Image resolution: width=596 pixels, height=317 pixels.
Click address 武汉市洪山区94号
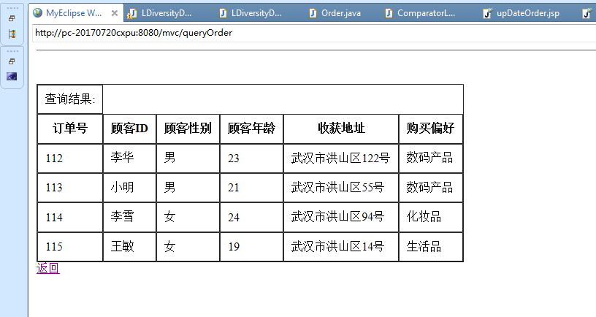point(337,217)
